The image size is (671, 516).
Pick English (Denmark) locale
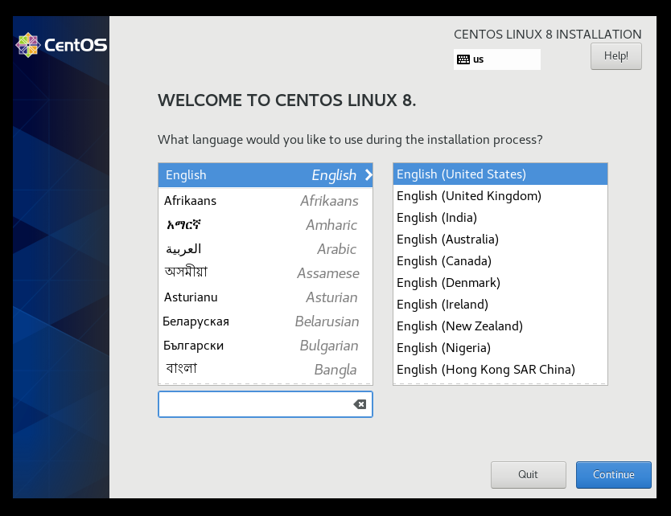500,283
